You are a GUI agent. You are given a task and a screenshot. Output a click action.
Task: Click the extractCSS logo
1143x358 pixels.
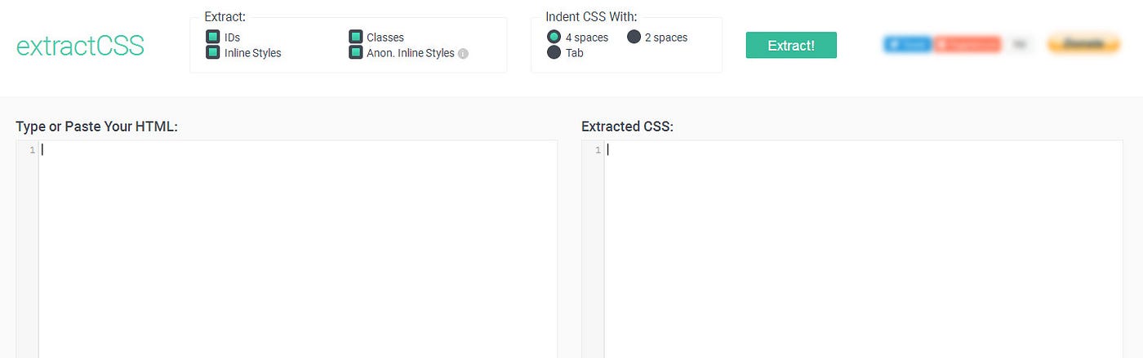point(80,46)
